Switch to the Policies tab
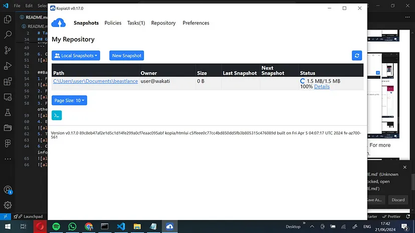This screenshot has width=415, height=233. click(113, 23)
